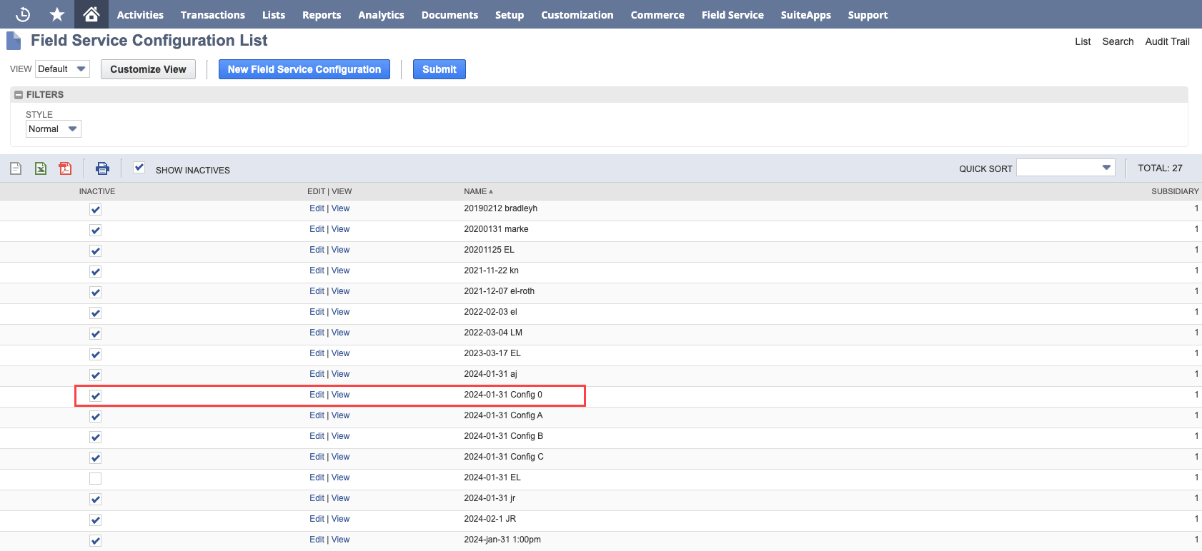The width and height of the screenshot is (1202, 551).
Task: View the 2021-12-07 el-roth configuration
Action: [x=341, y=291]
